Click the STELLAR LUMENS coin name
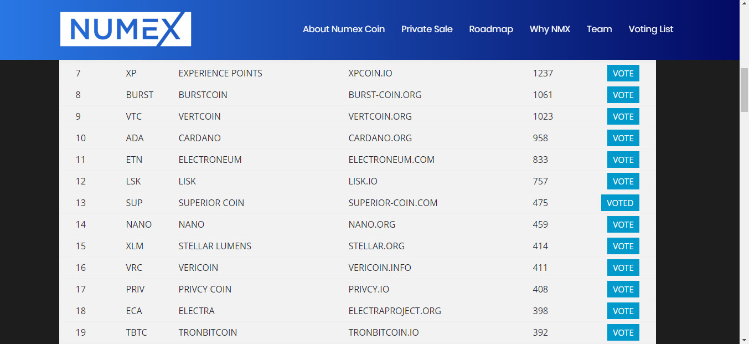749x344 pixels. click(215, 246)
